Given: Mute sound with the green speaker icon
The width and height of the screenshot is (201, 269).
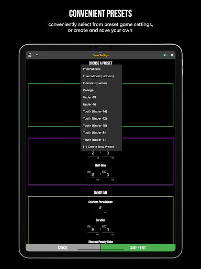Looking at the screenshot, I should click(165, 55).
